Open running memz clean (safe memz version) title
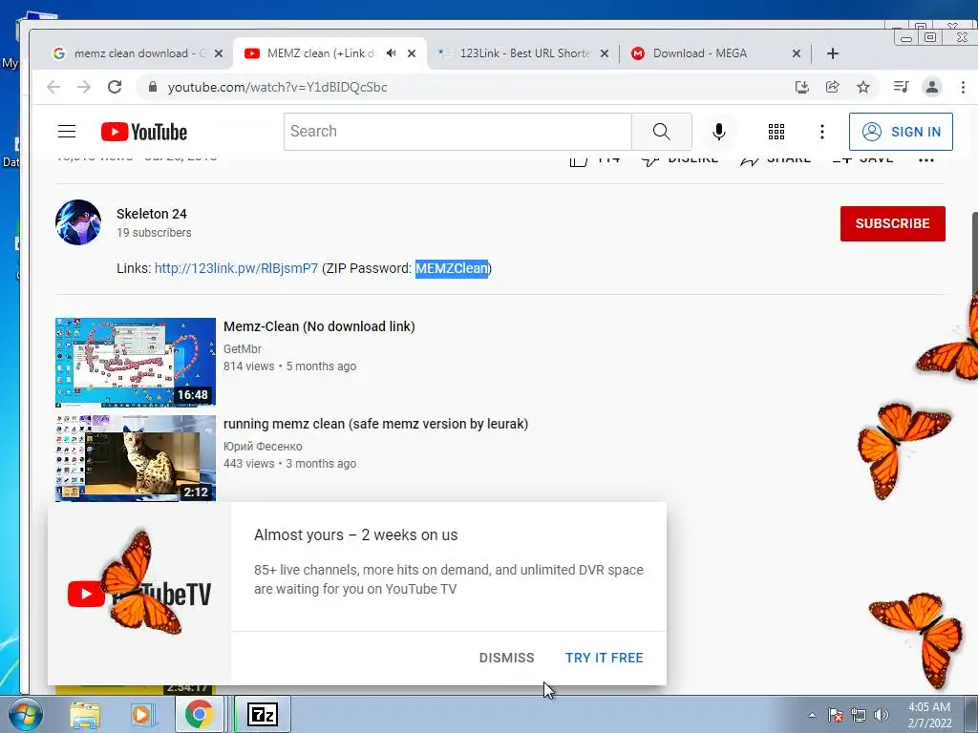Viewport: 978px width, 733px height. point(376,424)
